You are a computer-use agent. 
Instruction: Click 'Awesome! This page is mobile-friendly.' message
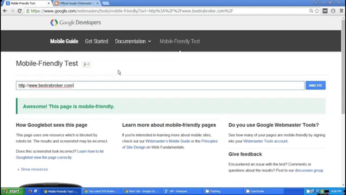tap(69, 106)
